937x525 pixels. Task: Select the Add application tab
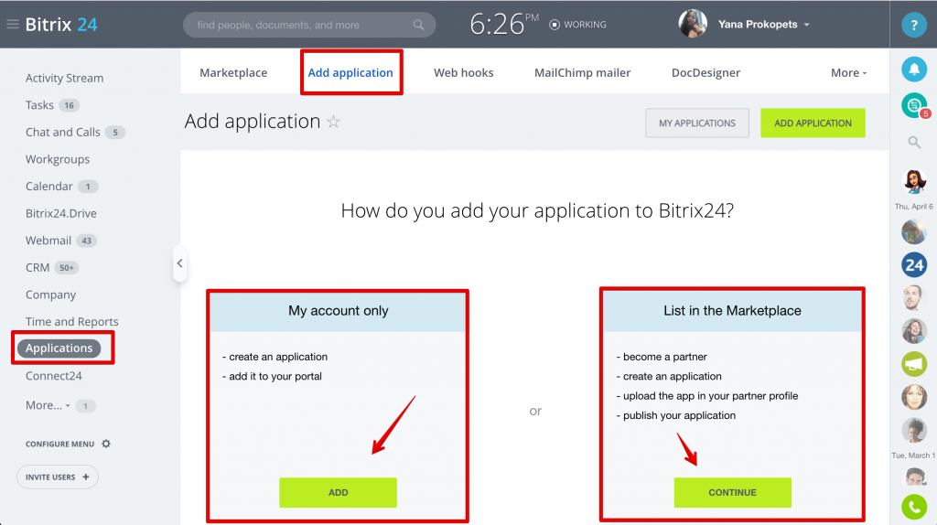(x=350, y=73)
